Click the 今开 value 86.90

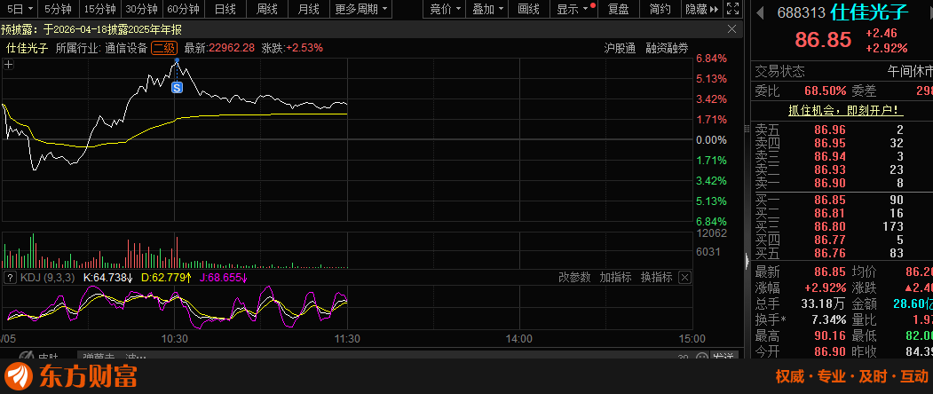pos(830,351)
